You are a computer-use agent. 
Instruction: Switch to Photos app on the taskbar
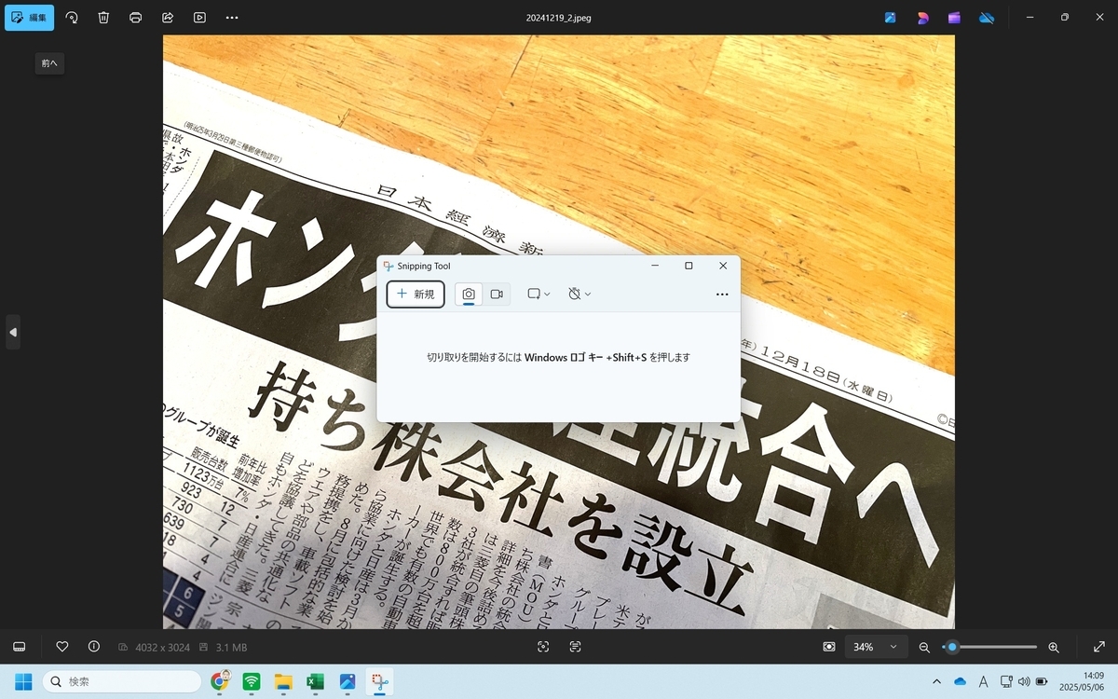(x=348, y=681)
